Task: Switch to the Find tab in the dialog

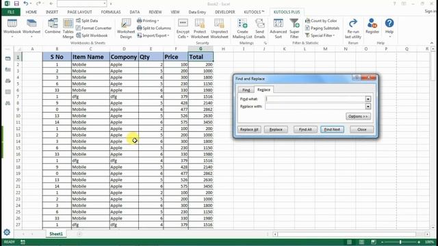Action: pyautogui.click(x=246, y=90)
